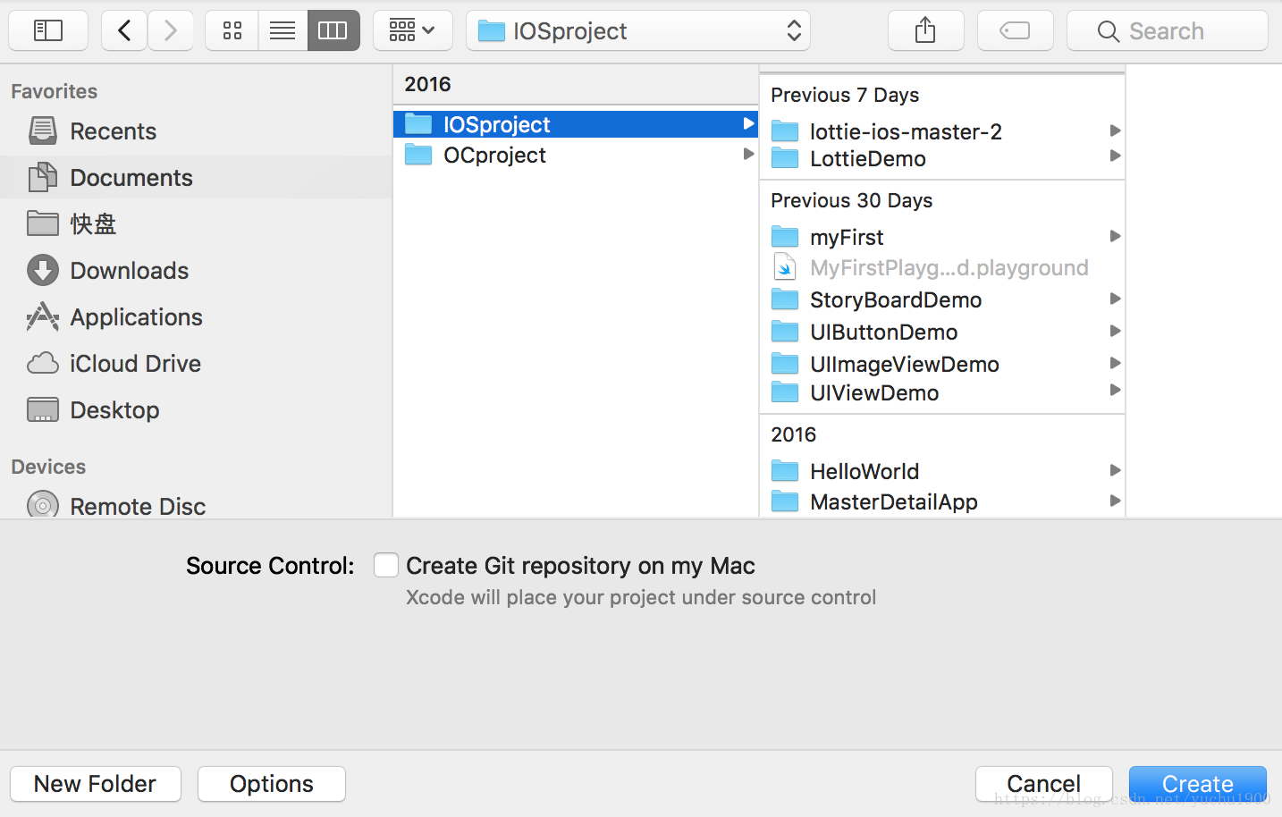The image size is (1282, 817).
Task: Open the IOSproject path popup menu
Action: coord(638,31)
